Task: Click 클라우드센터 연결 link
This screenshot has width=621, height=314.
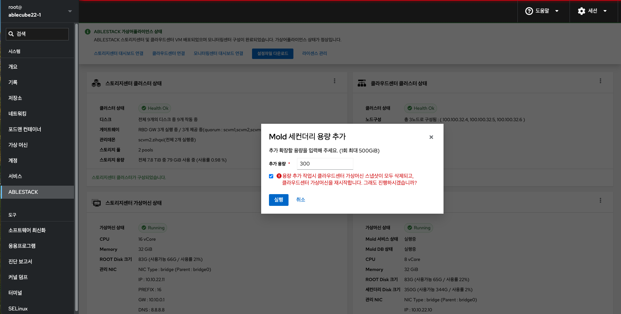Action: [168, 53]
